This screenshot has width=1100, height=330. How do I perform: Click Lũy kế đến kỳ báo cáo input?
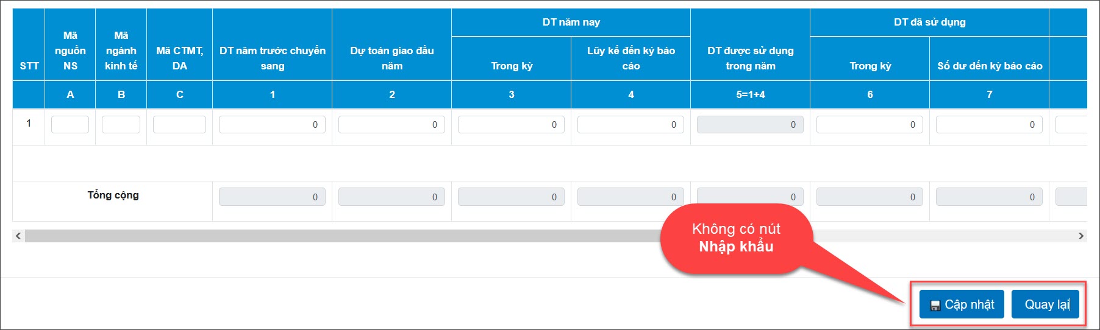[x=630, y=124]
